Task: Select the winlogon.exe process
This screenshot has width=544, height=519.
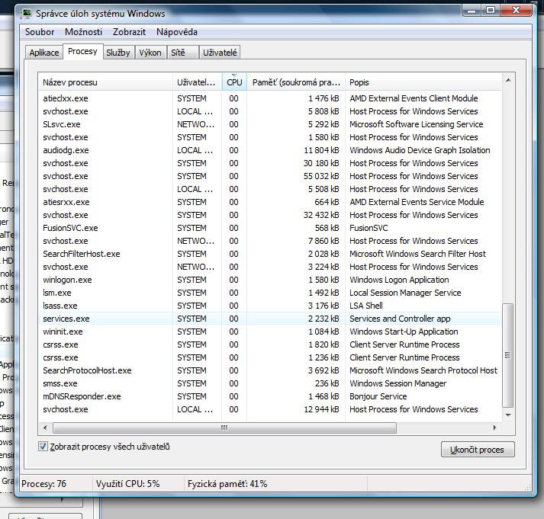Action: (x=270, y=280)
